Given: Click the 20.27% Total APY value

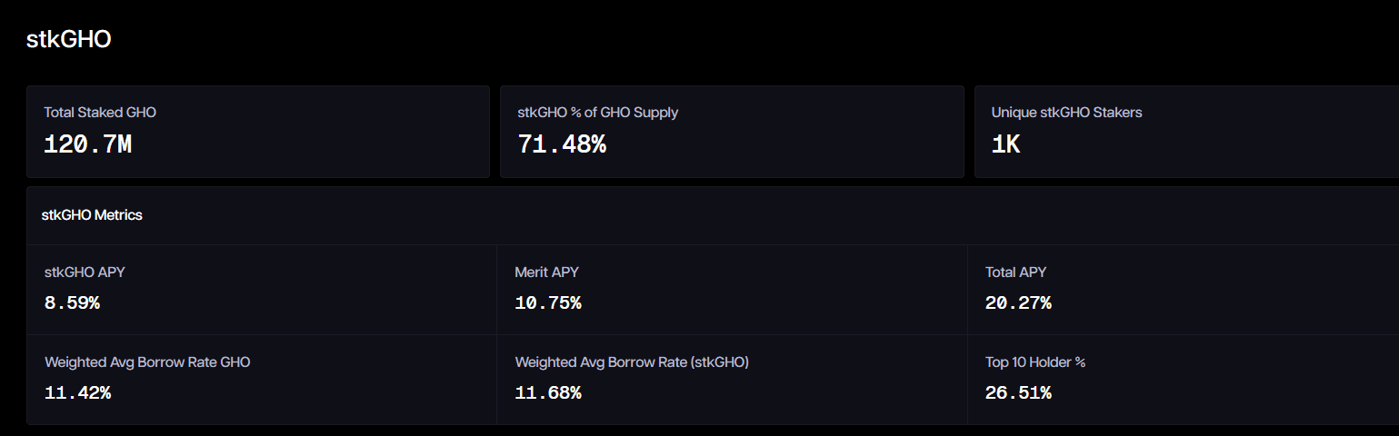Looking at the screenshot, I should pyautogui.click(x=1018, y=303).
